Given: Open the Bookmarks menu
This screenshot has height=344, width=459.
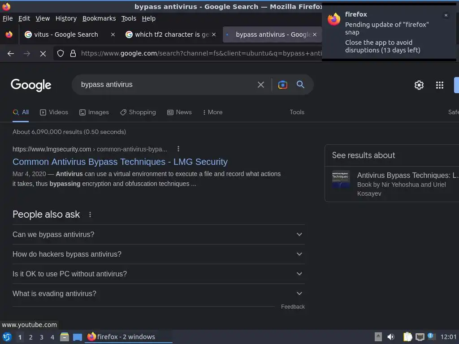Looking at the screenshot, I should 99,18.
